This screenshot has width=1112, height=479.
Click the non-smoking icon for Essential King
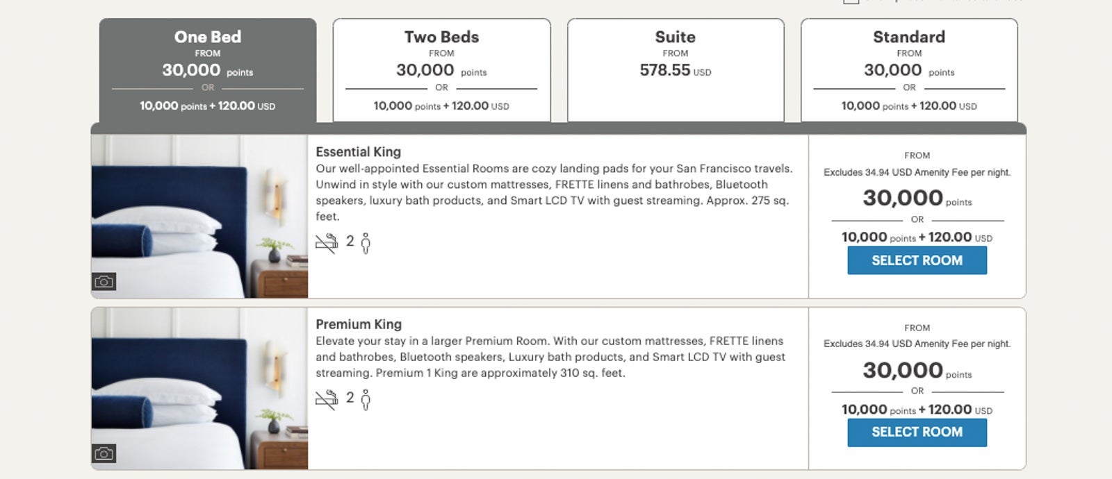pos(326,243)
